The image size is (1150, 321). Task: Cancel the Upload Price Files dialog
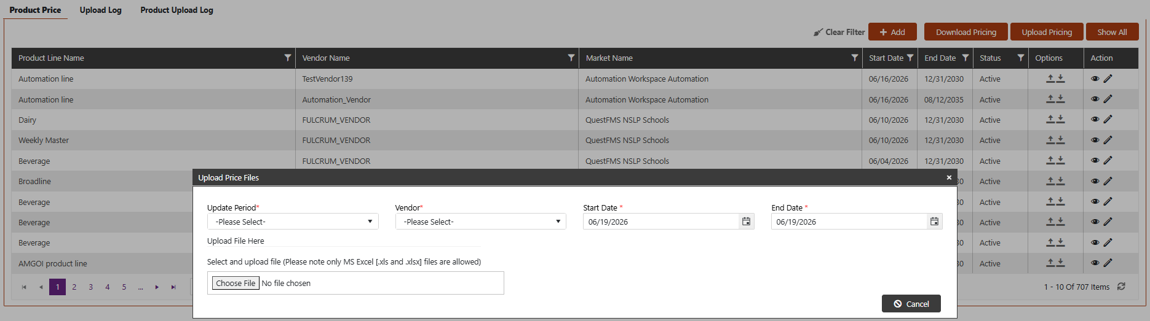(911, 304)
